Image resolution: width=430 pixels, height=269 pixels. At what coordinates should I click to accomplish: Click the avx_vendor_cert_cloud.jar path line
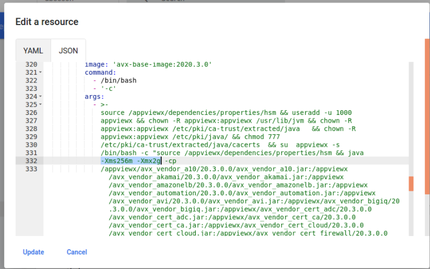click(x=248, y=233)
